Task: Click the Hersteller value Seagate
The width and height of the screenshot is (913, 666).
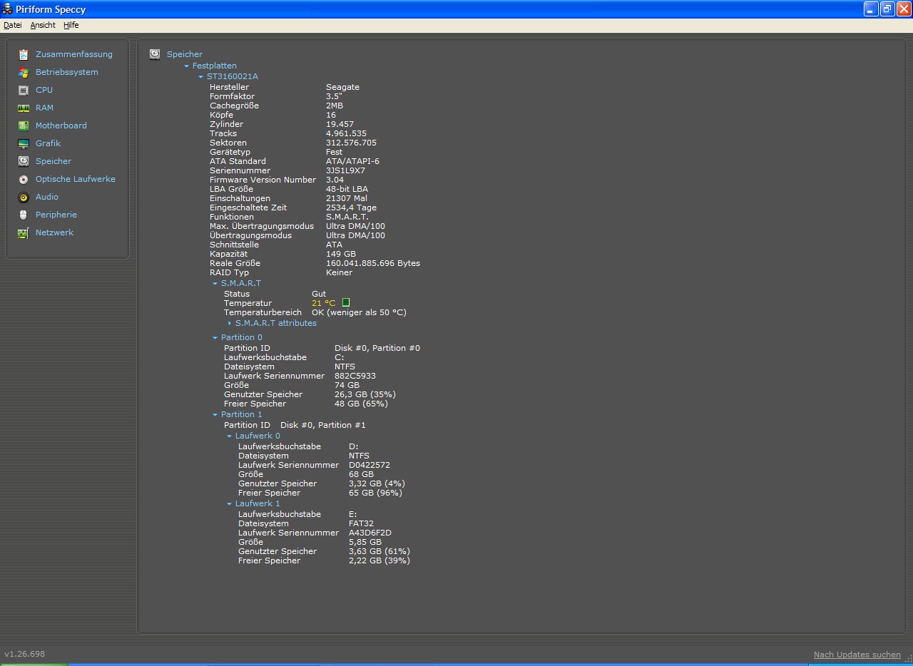Action: coord(342,87)
